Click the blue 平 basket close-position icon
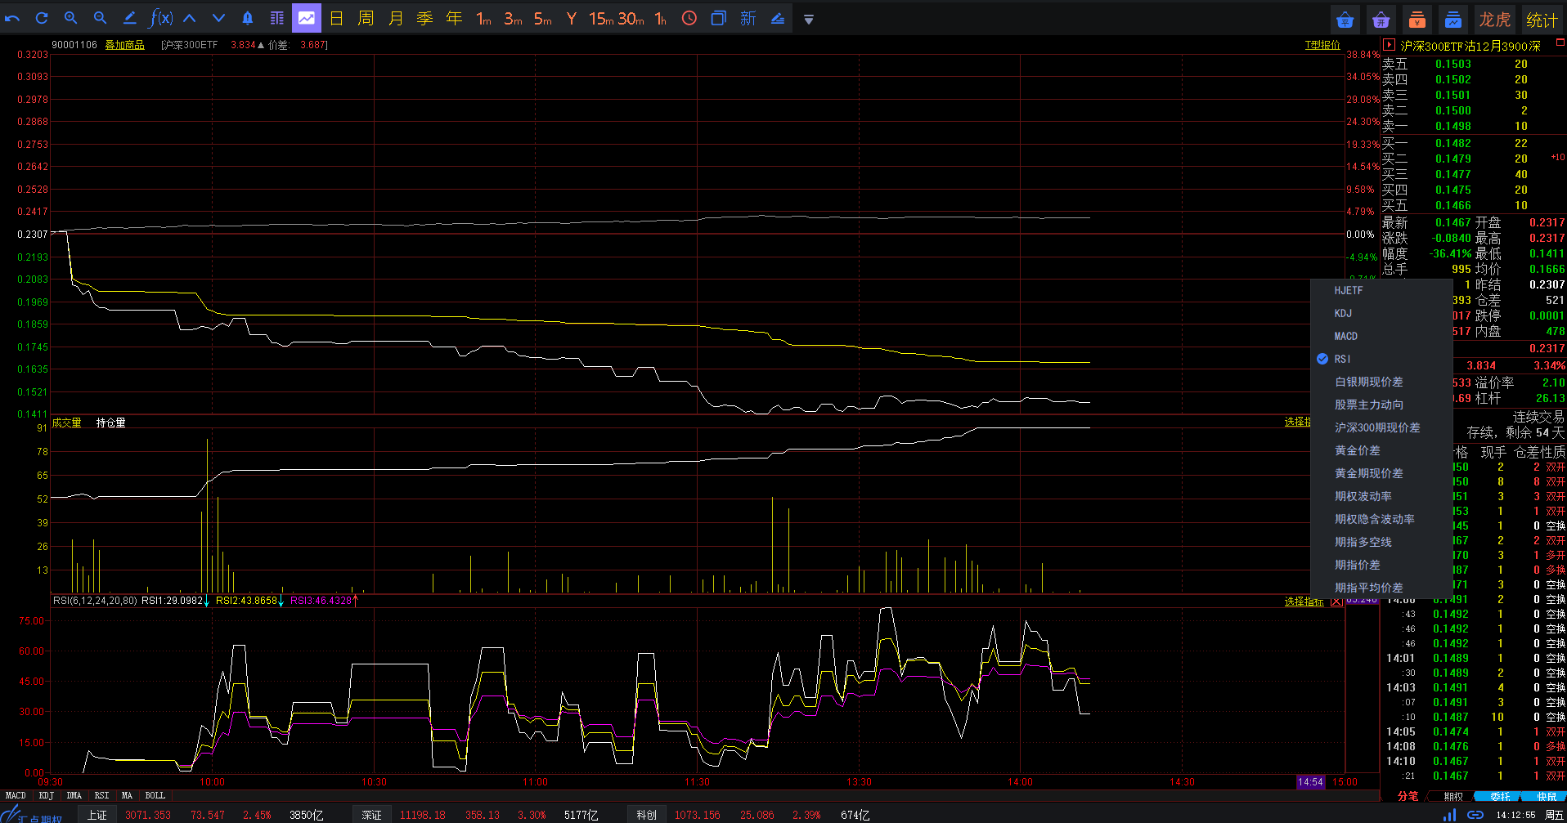 pos(1345,20)
